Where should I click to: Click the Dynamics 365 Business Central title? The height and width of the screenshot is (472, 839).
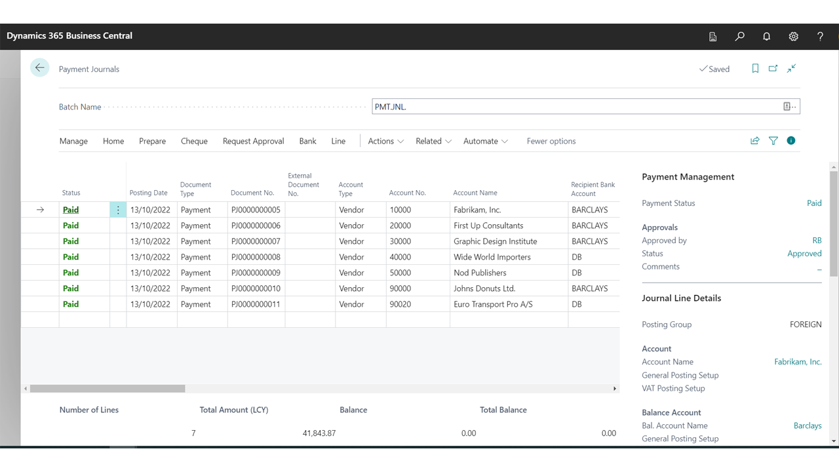(x=69, y=36)
